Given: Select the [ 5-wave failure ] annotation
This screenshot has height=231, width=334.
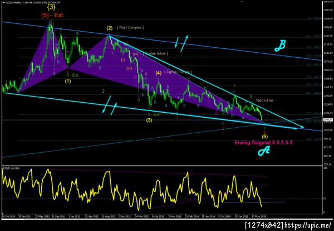Looking at the screenshot, I should pyautogui.click(x=155, y=53).
